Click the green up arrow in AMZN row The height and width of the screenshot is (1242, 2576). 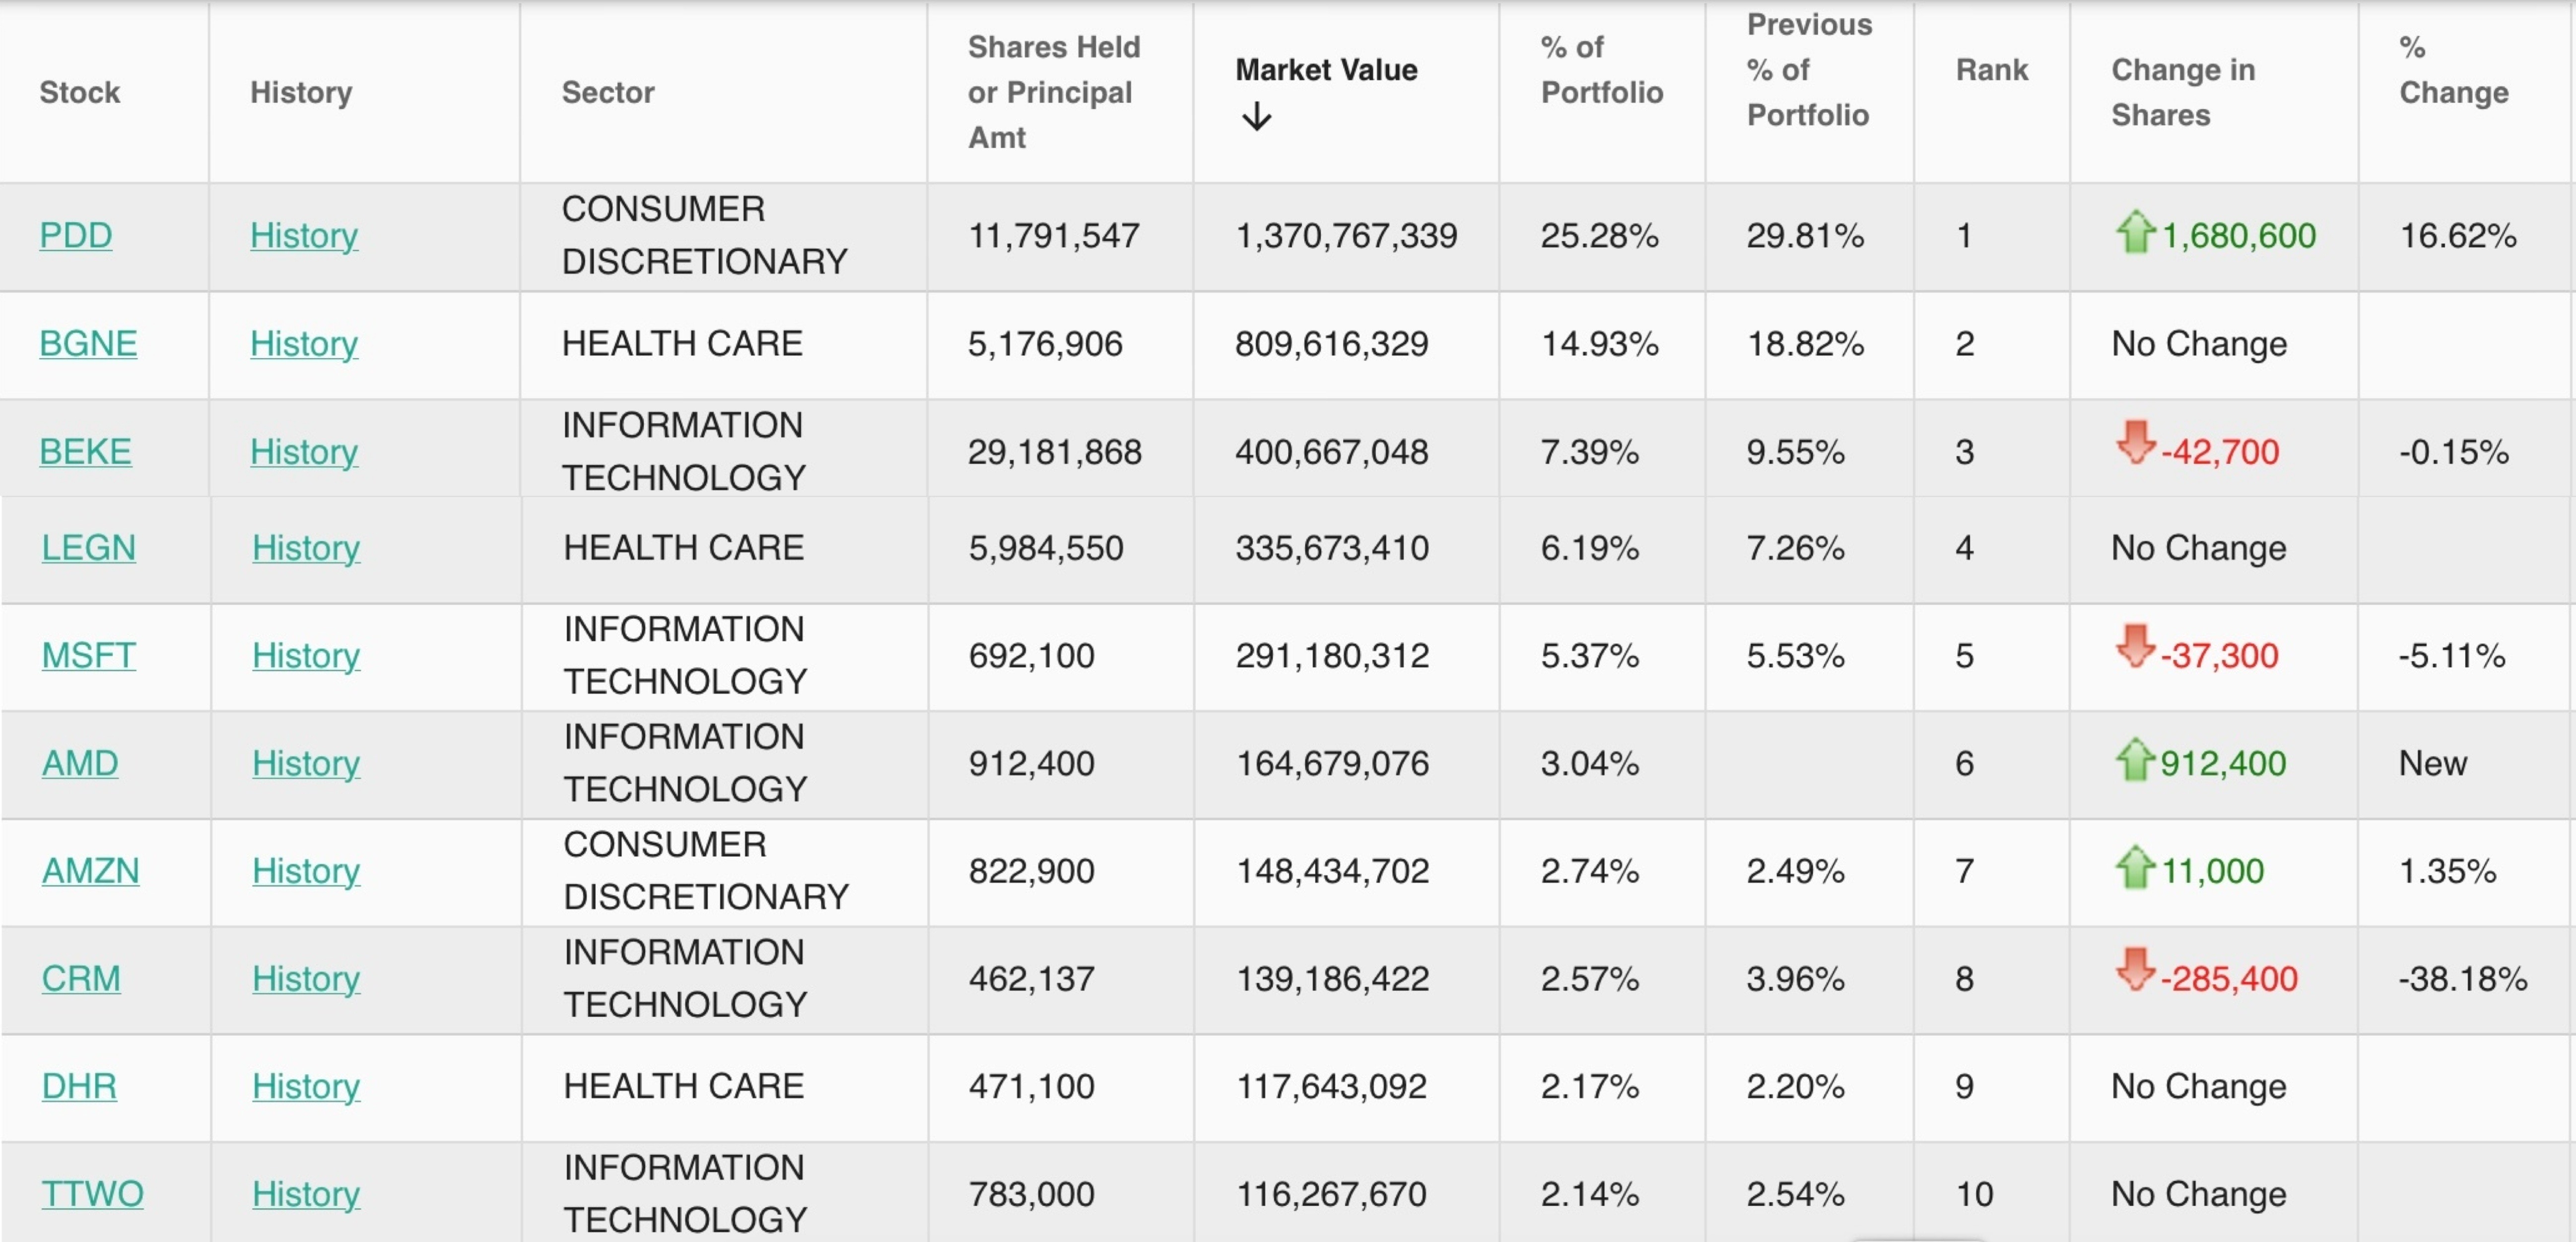[2134, 868]
